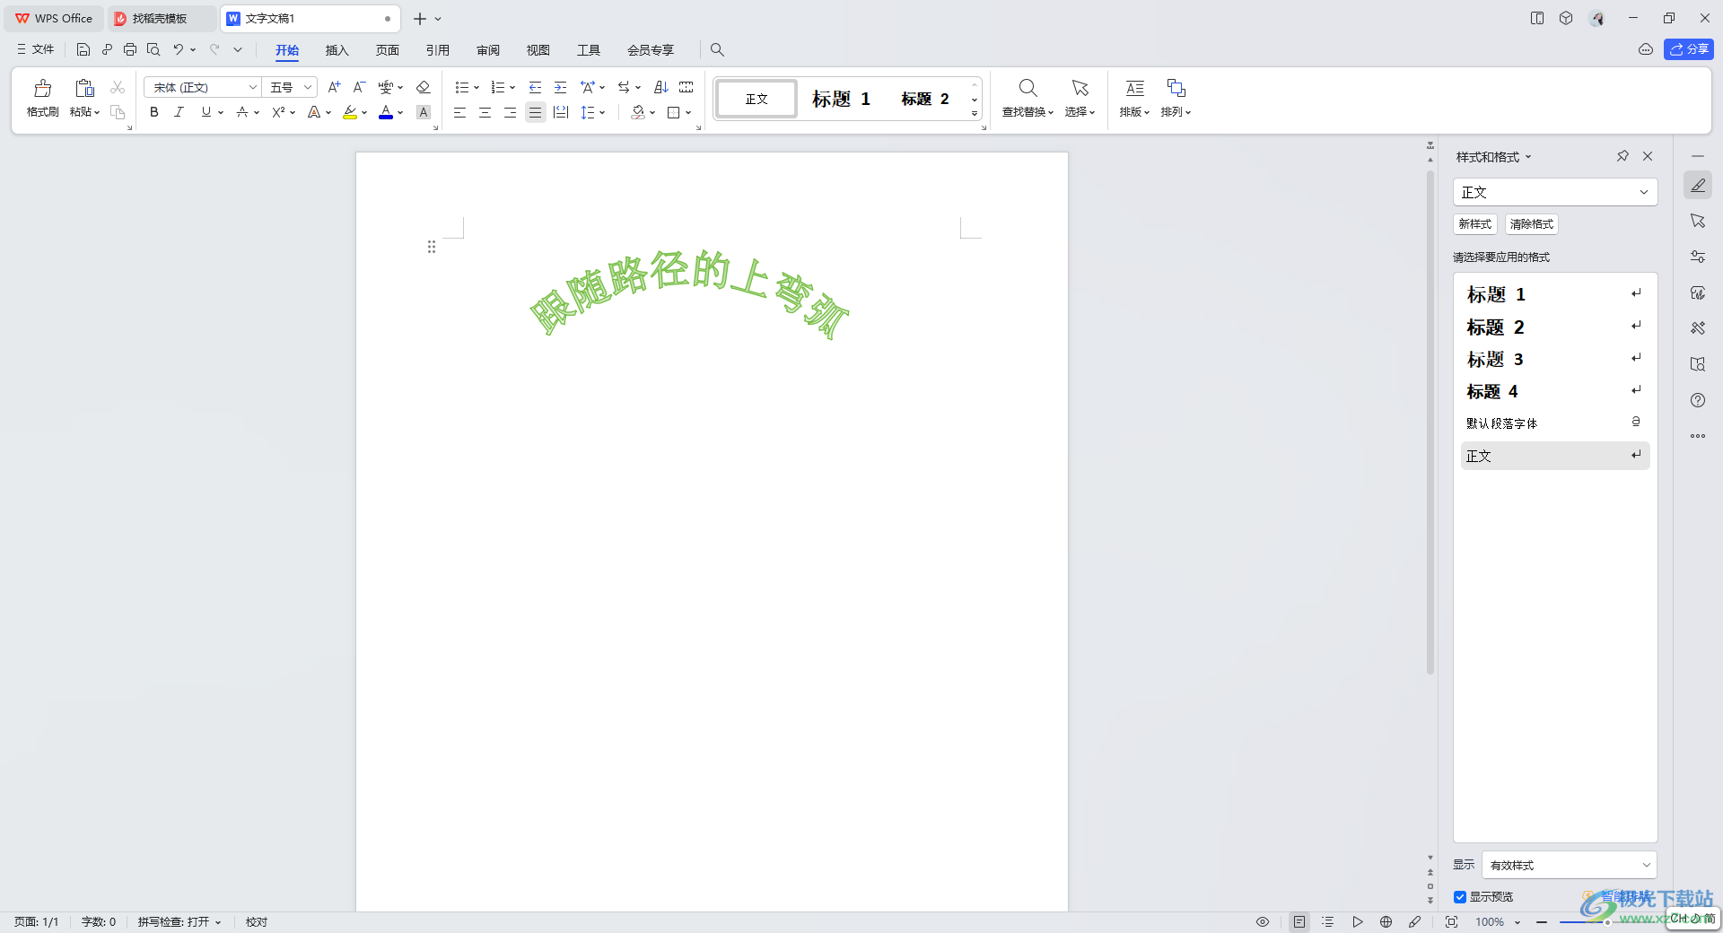Center align text
The image size is (1723, 933).
pyautogui.click(x=485, y=112)
